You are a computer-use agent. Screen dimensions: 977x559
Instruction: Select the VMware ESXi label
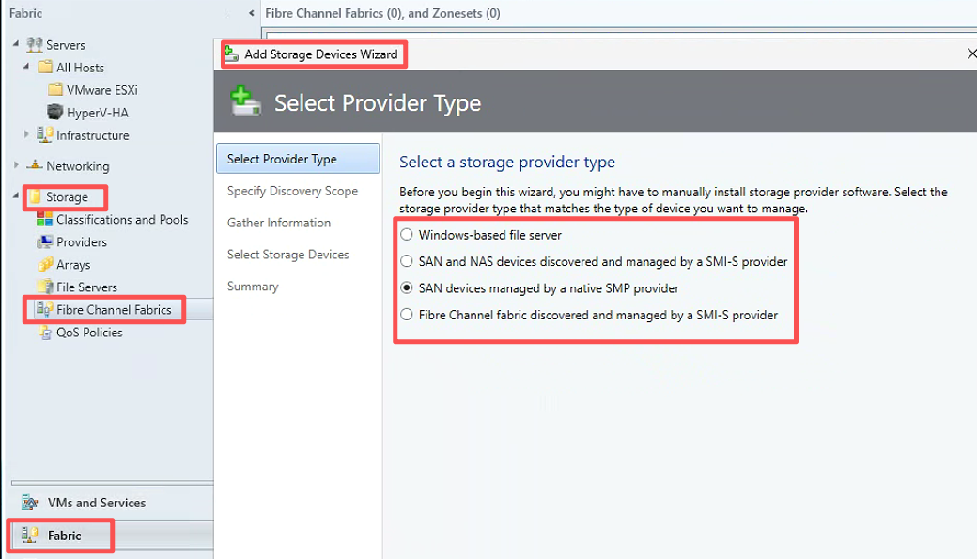point(102,90)
